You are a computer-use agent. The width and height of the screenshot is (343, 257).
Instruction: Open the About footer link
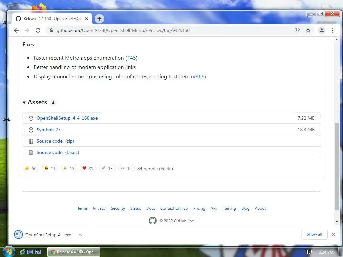[260, 208]
